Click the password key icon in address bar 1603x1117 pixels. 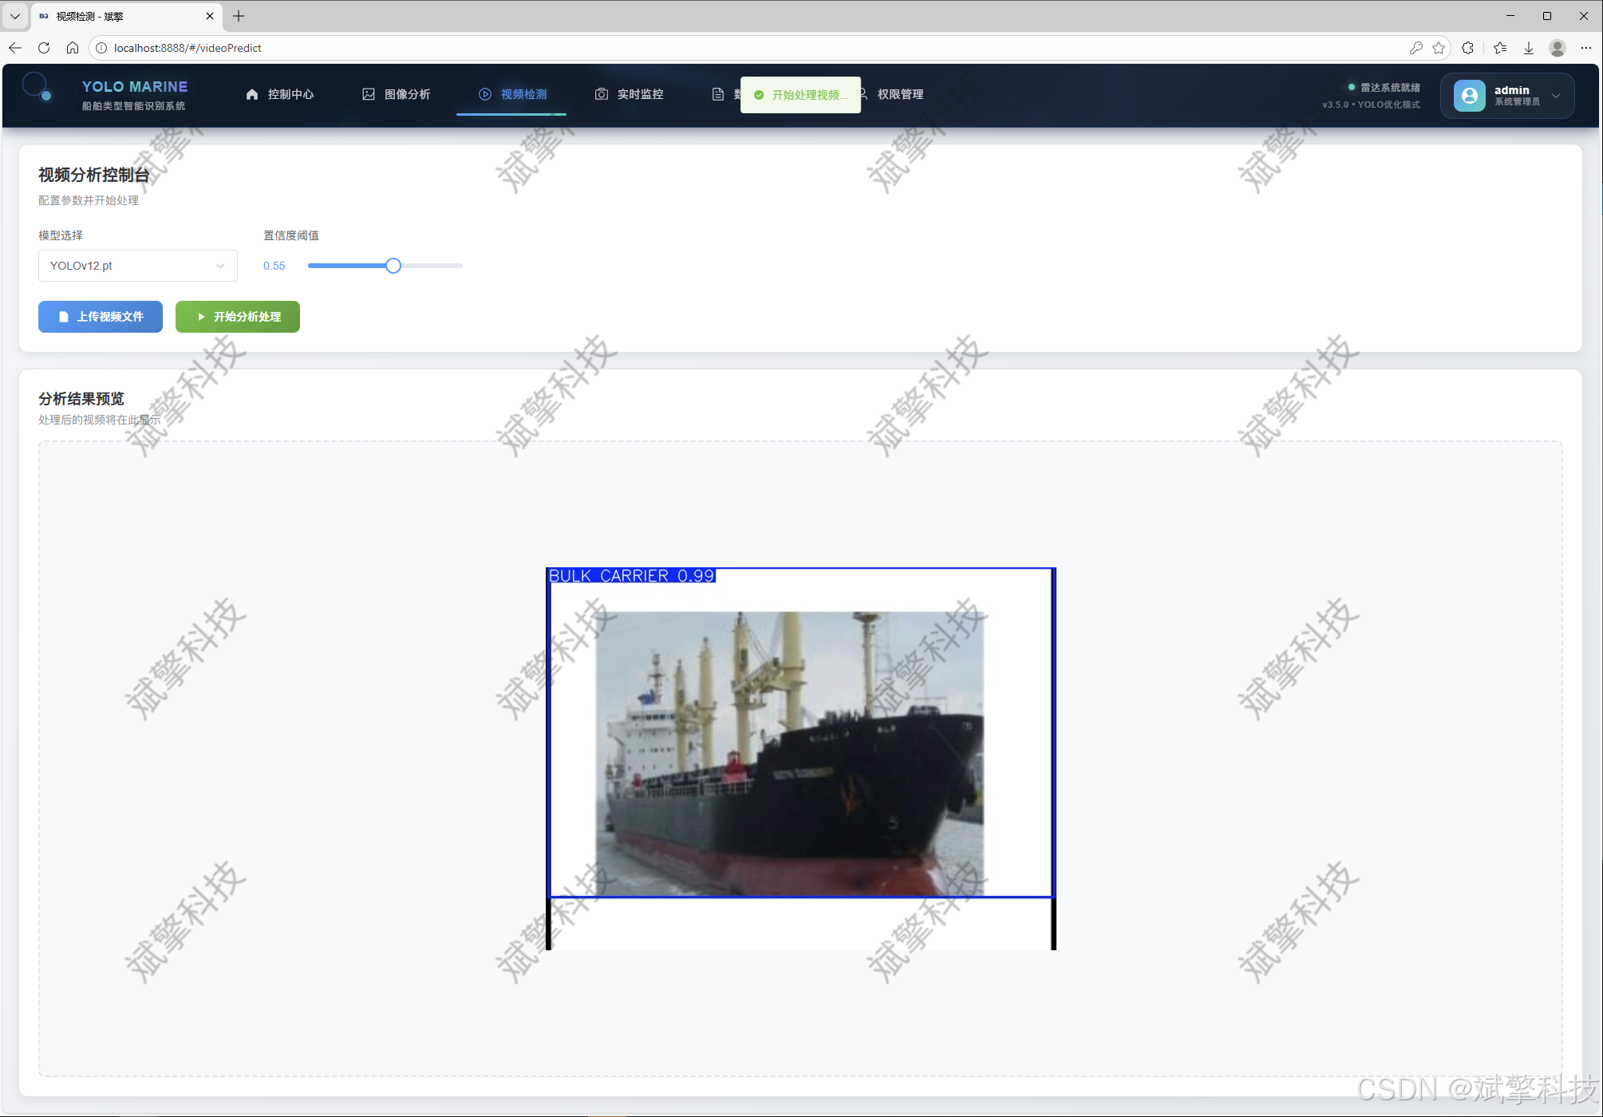[1415, 48]
